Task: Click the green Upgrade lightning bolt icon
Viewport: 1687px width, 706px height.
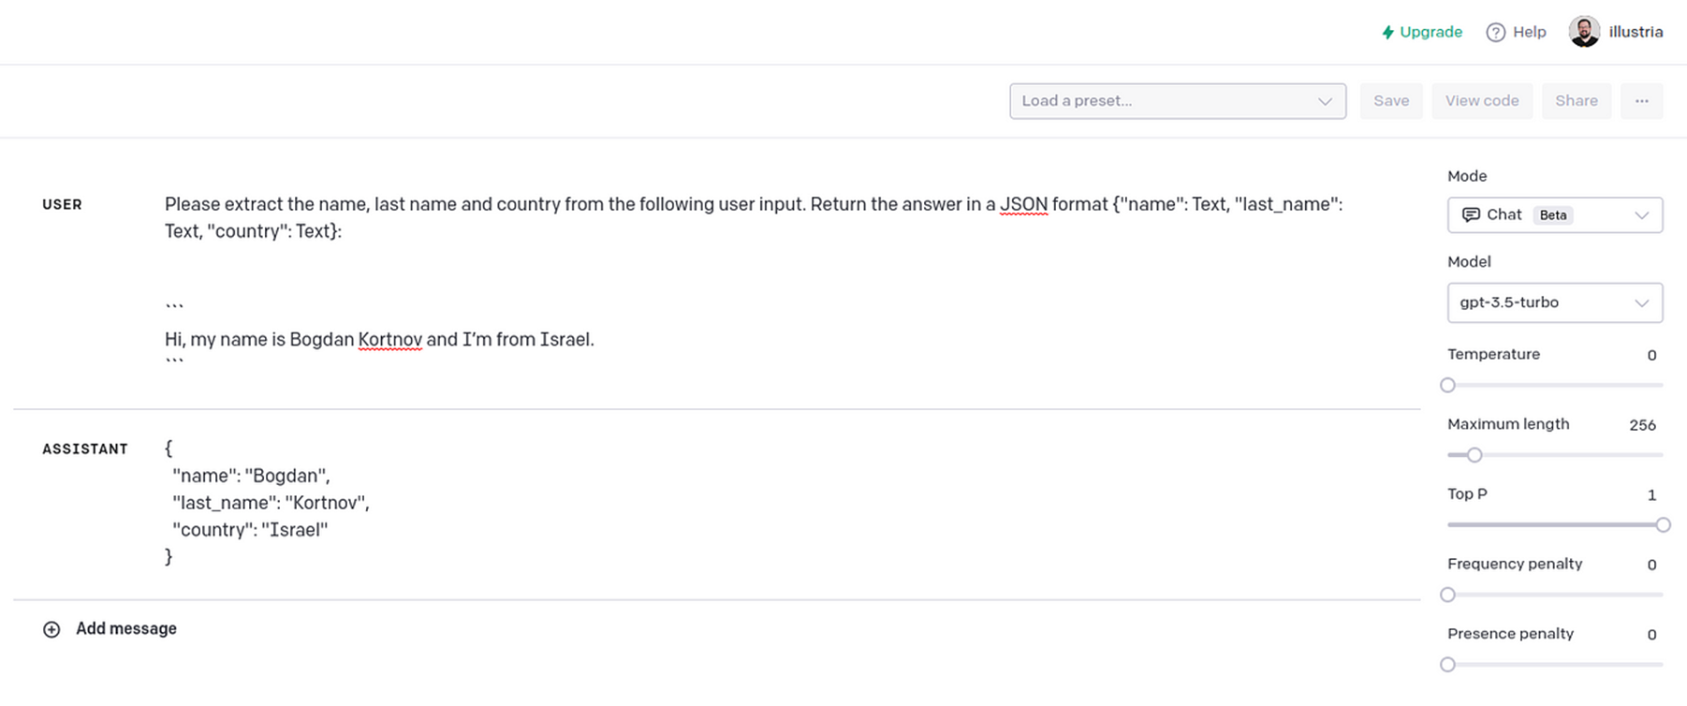Action: tap(1387, 33)
